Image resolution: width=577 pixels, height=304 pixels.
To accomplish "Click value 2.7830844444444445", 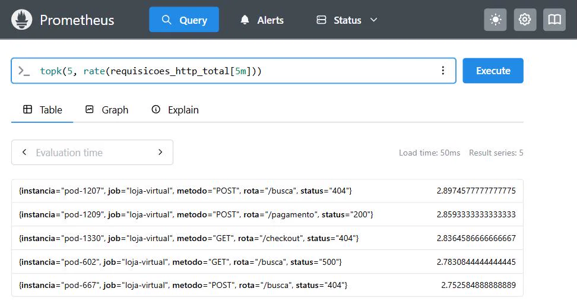I will (476, 262).
